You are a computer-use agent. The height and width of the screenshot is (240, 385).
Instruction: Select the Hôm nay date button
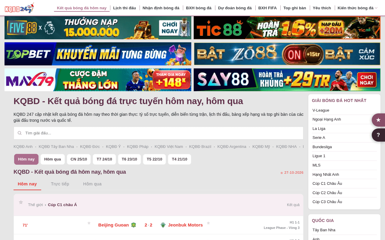coord(26,159)
